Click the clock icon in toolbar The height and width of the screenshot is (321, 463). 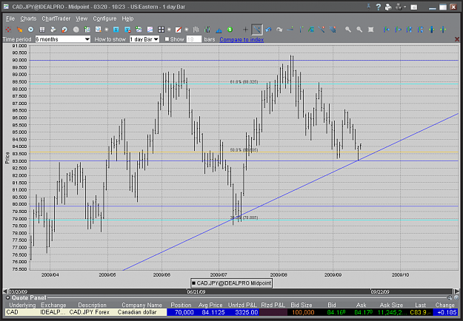click(x=30, y=30)
